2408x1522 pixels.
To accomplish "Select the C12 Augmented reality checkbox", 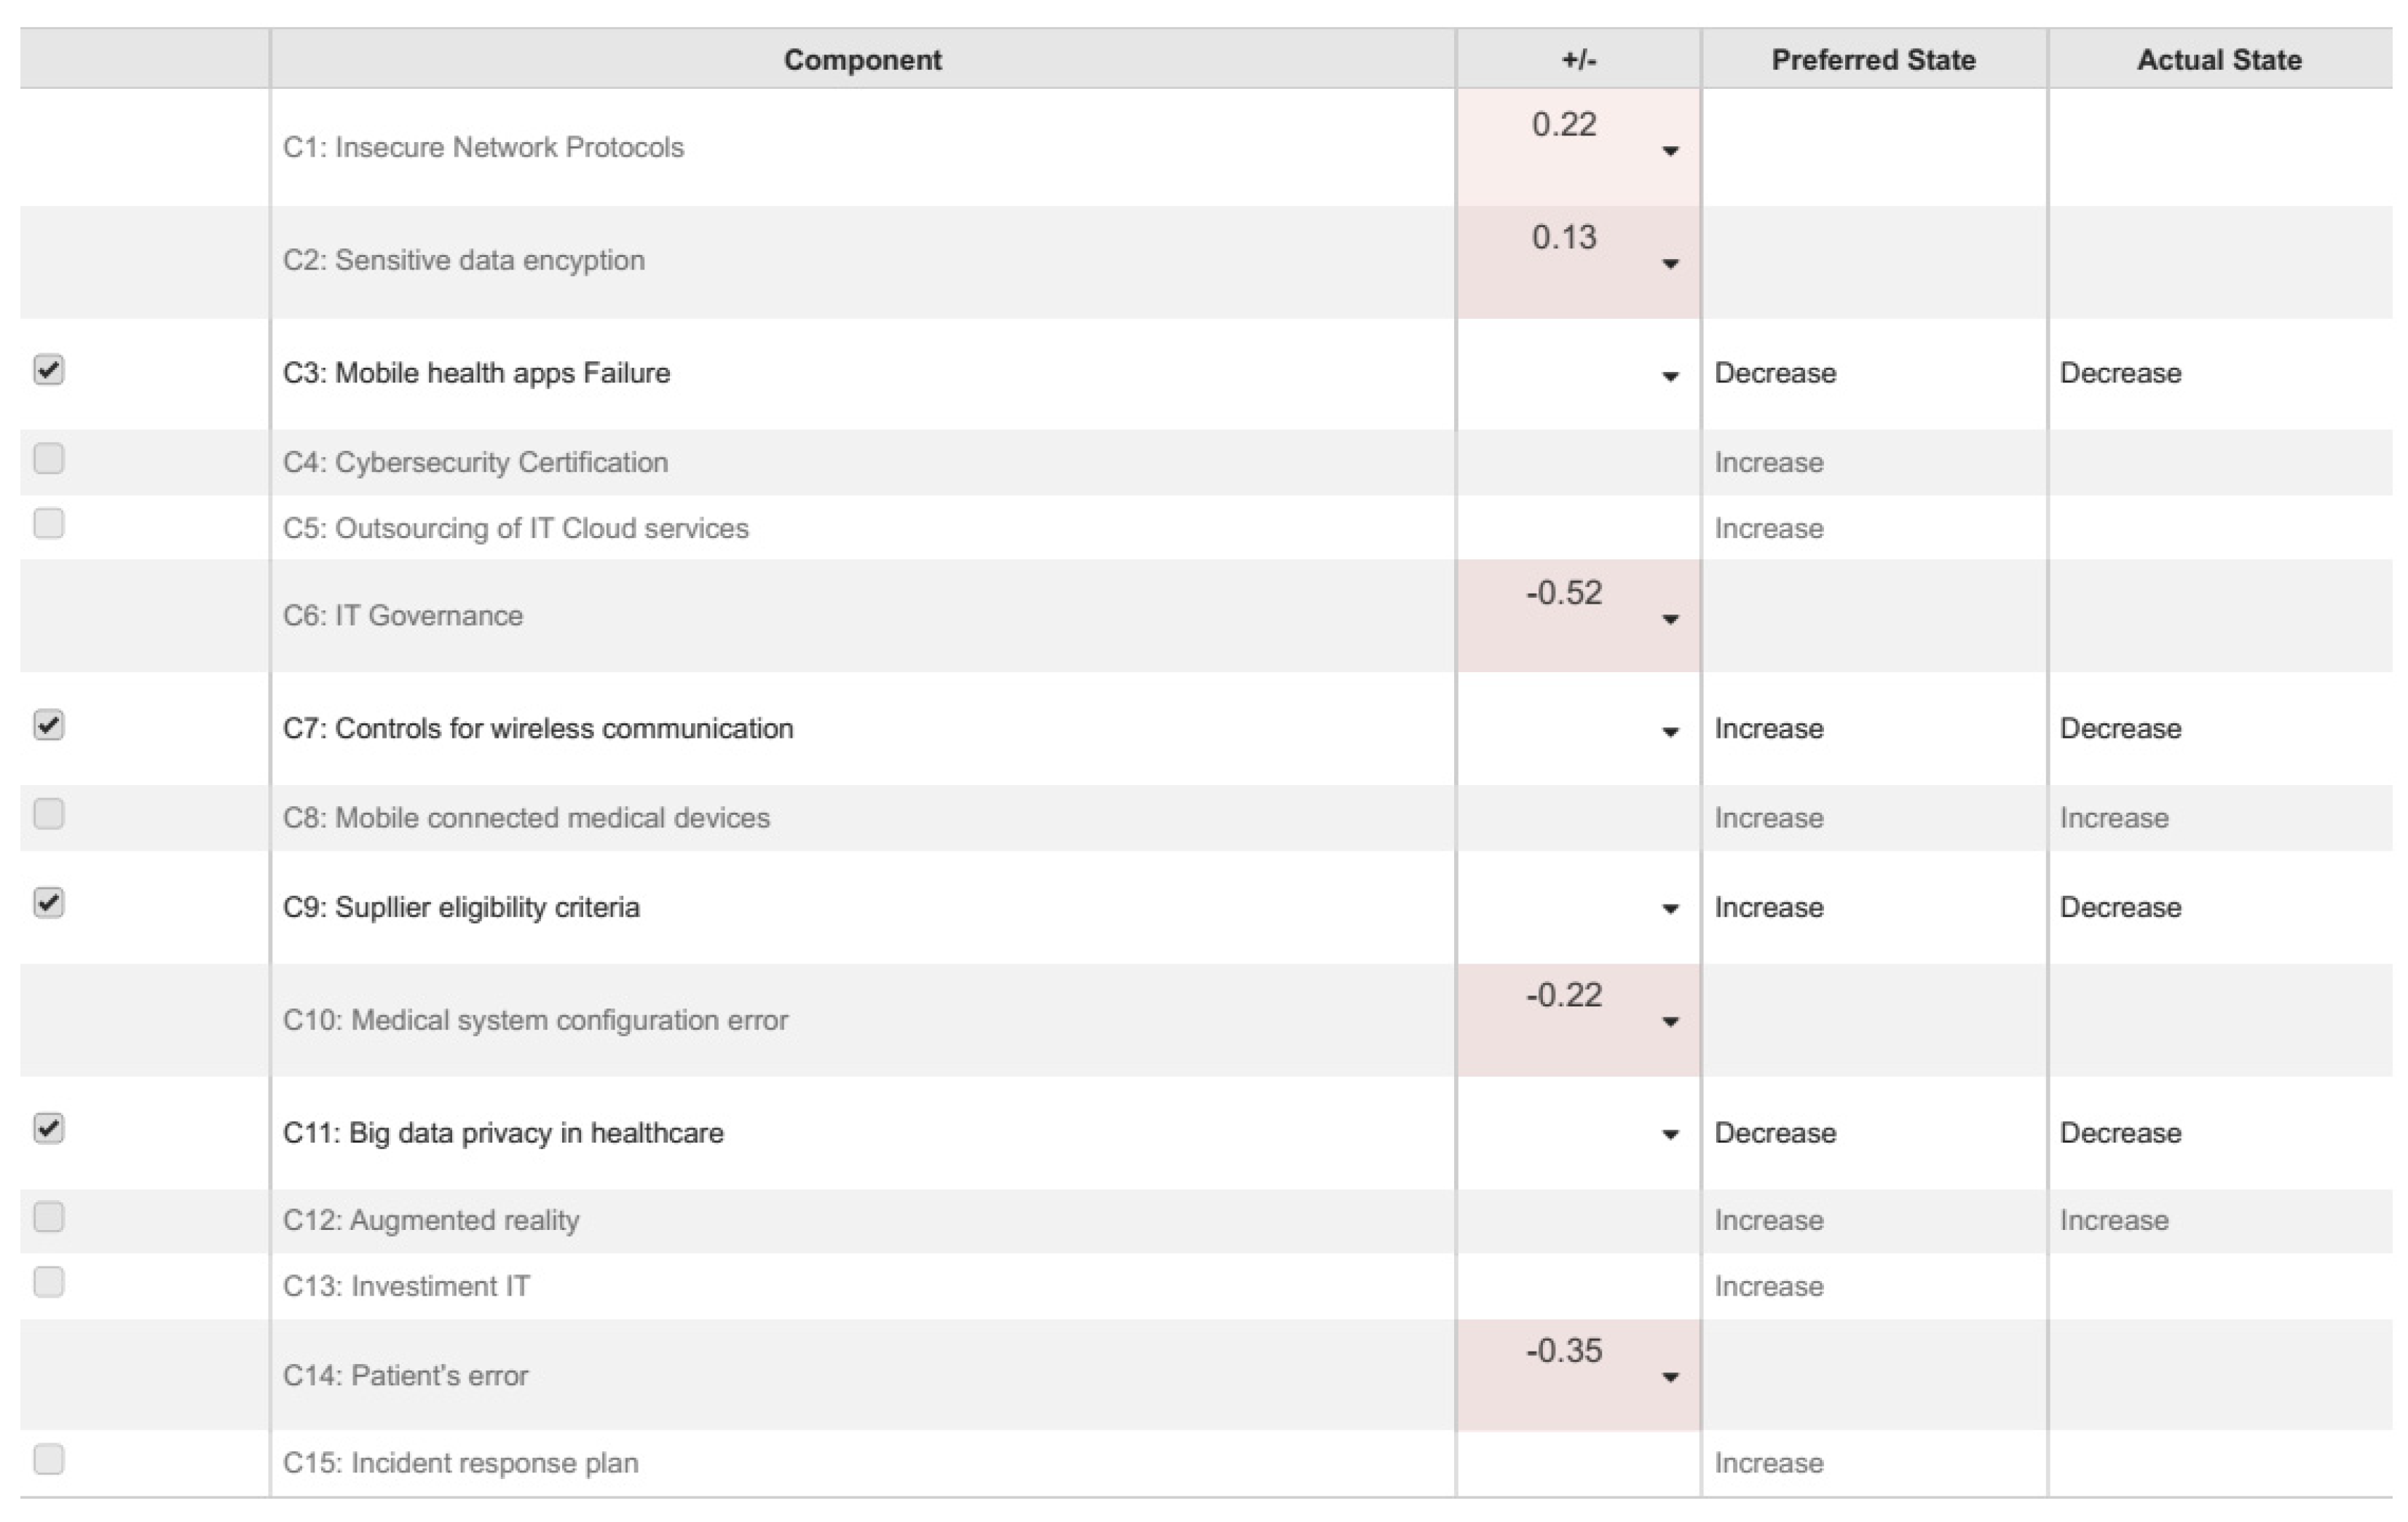I will pyautogui.click(x=48, y=1217).
